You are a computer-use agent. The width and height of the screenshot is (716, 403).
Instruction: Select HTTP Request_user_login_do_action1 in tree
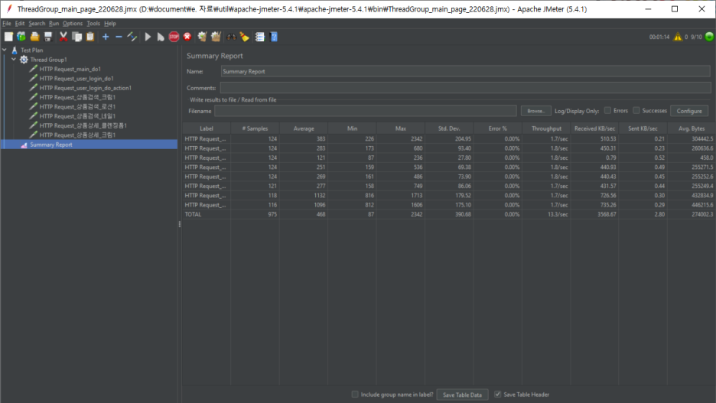[x=85, y=88]
